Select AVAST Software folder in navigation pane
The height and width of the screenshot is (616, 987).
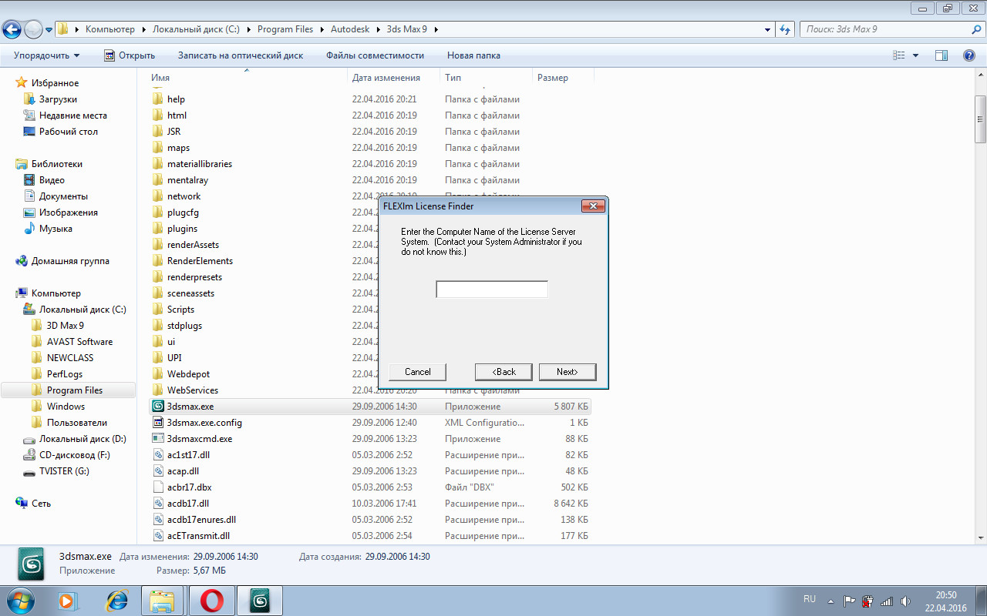(x=79, y=342)
